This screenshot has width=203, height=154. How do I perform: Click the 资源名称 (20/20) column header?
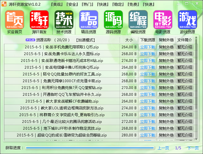click(53, 40)
